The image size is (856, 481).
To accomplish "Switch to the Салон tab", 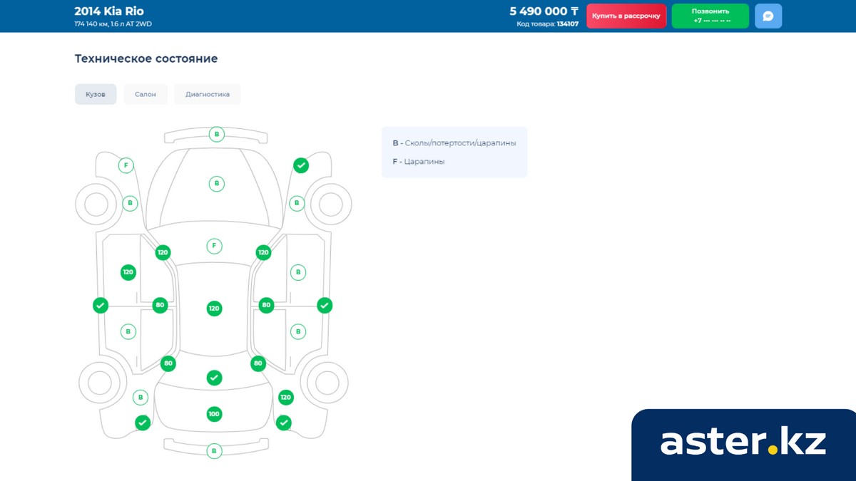I will click(x=146, y=94).
